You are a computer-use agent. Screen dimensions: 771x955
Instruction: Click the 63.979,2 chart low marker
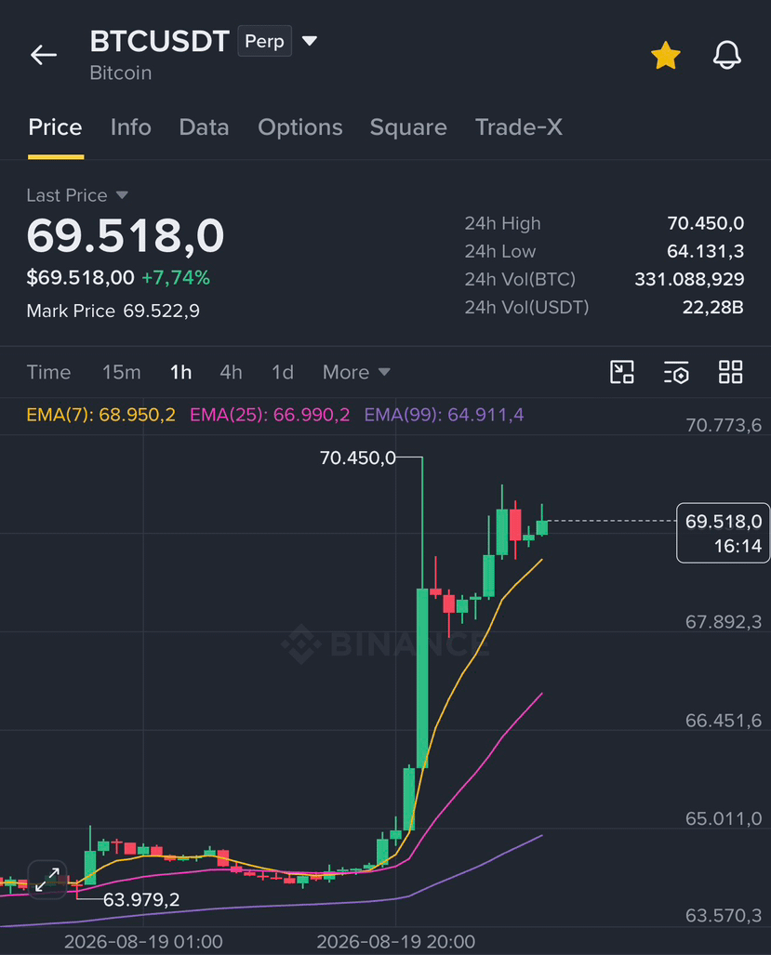(141, 899)
